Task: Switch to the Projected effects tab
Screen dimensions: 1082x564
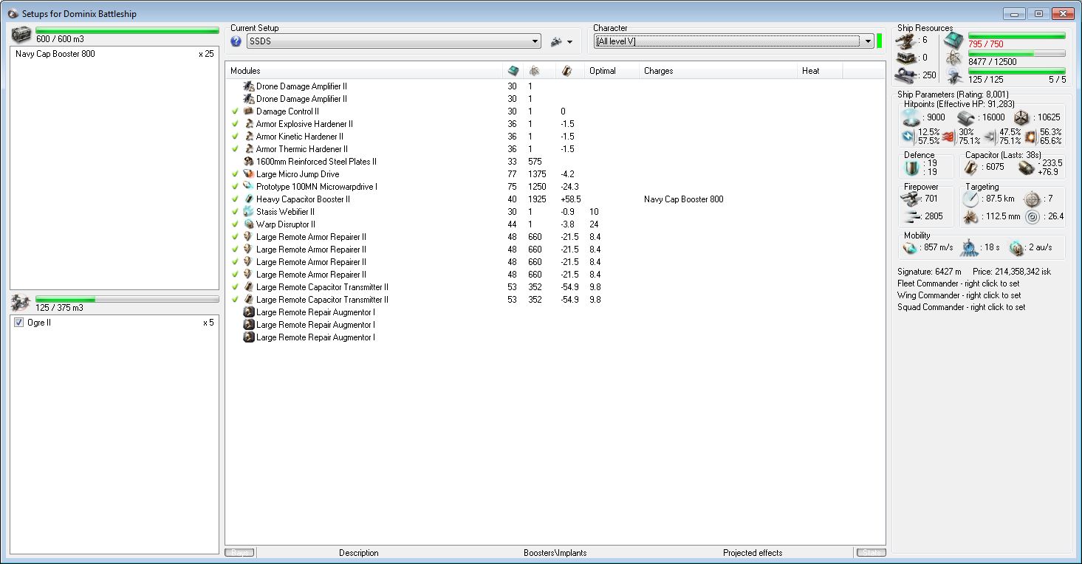Action: [753, 553]
